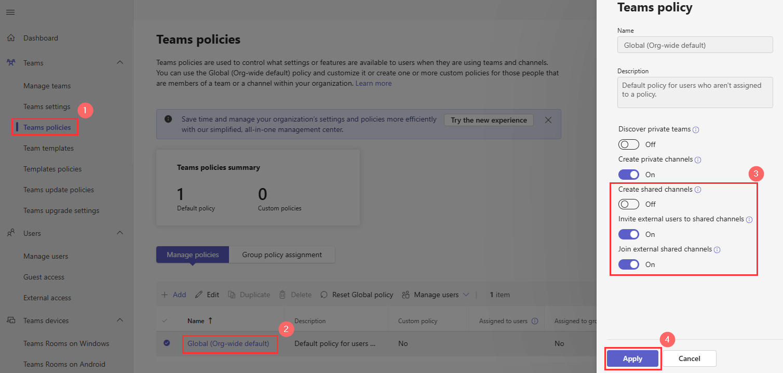Open the hamburger navigation menu

(10, 12)
